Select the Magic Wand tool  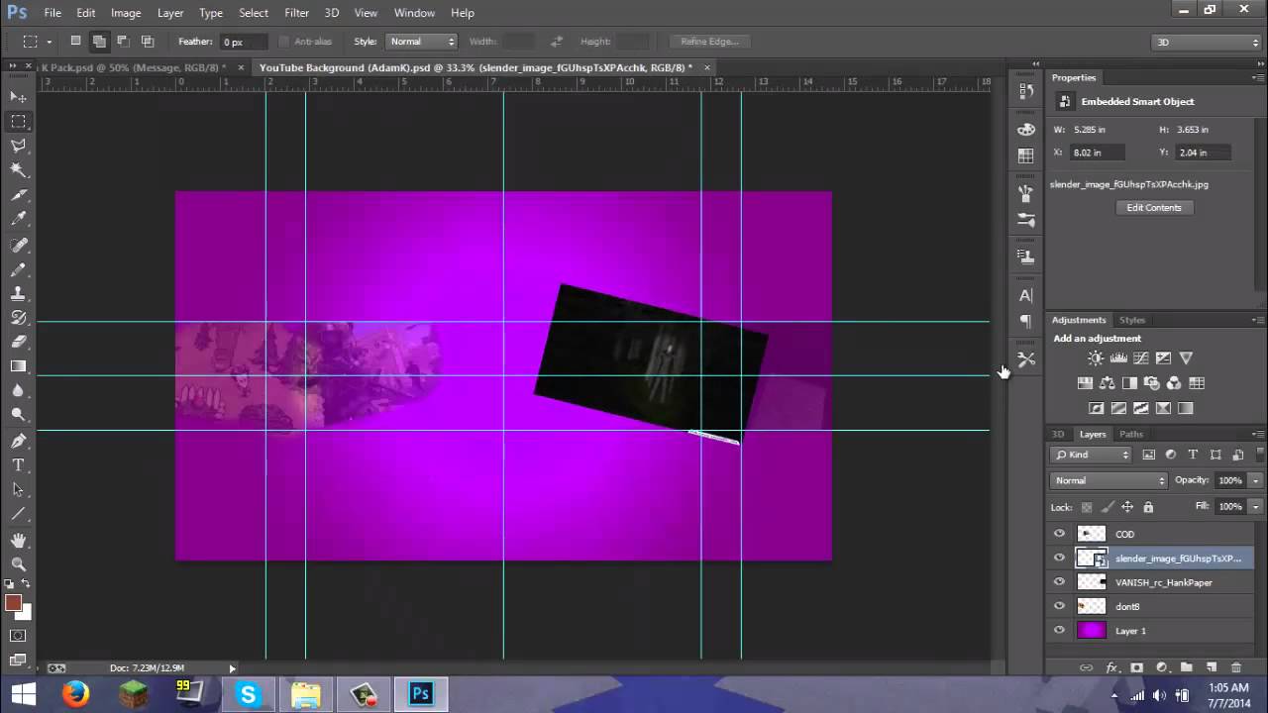coord(19,170)
